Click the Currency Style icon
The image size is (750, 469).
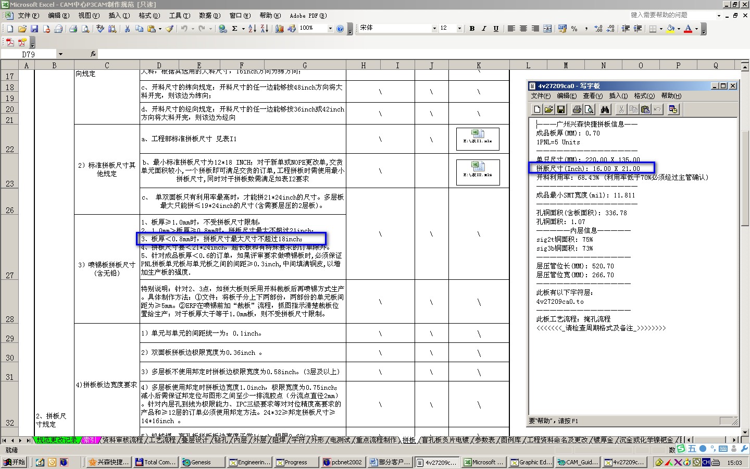click(562, 29)
